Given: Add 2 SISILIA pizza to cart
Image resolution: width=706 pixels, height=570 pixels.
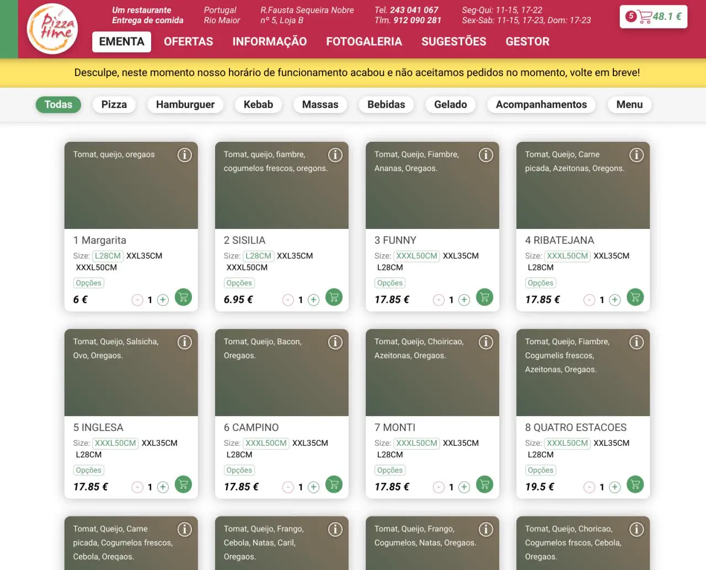Looking at the screenshot, I should coord(334,297).
